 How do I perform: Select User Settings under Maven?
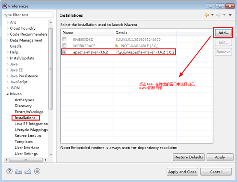26,154
